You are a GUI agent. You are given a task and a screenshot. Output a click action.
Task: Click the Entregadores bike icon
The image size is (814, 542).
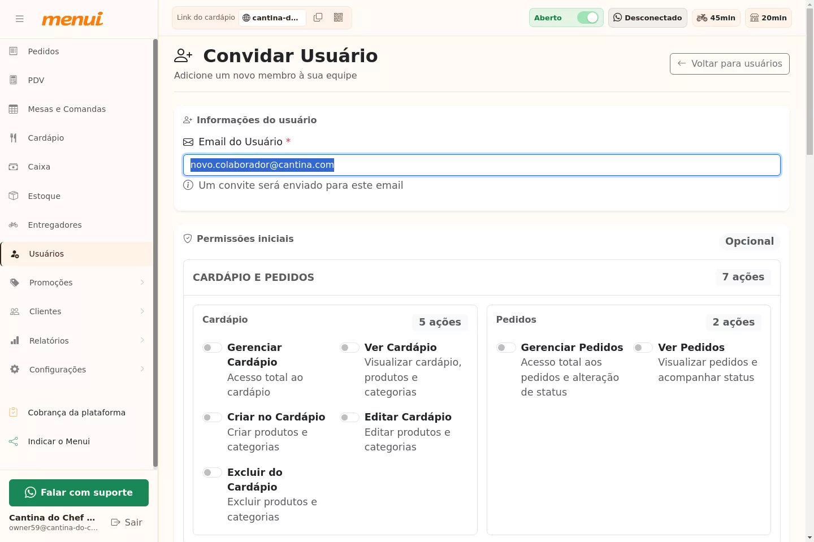click(x=14, y=225)
